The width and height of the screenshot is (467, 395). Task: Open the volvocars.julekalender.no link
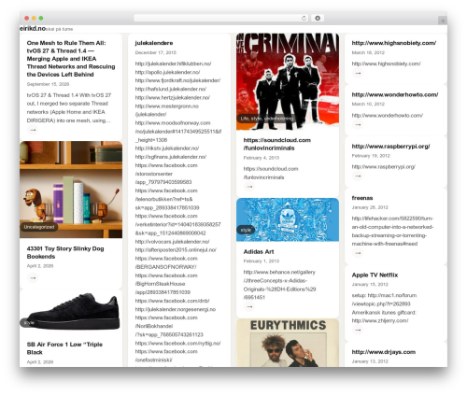pos(172,242)
